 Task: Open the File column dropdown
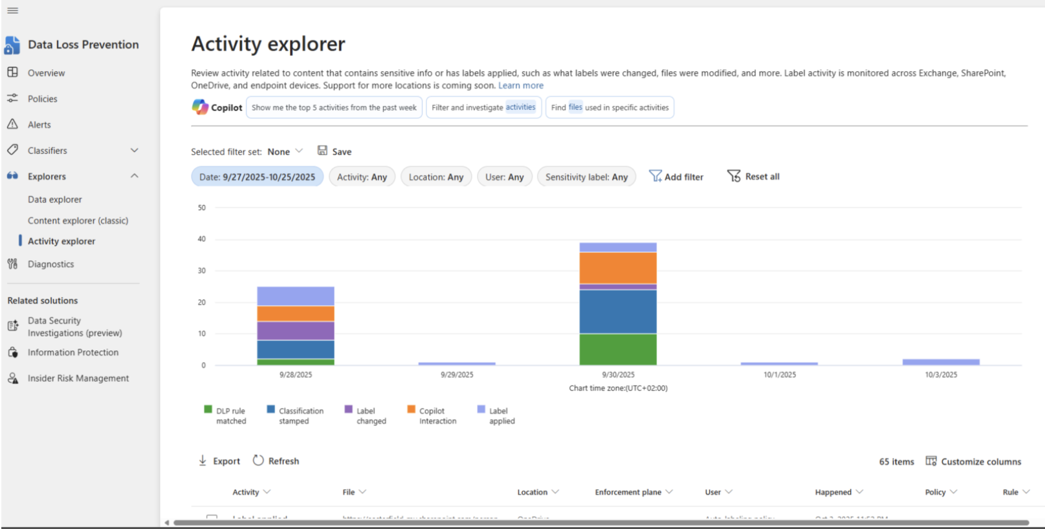362,492
